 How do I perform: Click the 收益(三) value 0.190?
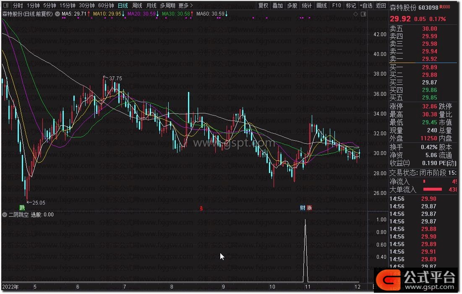pyautogui.click(x=430, y=163)
